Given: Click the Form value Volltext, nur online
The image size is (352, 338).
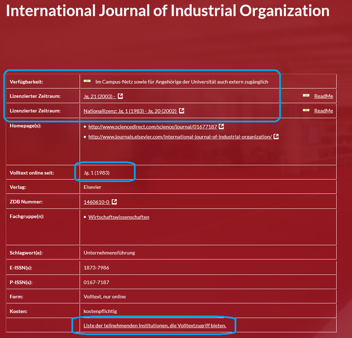Looking at the screenshot, I should 105,297.
